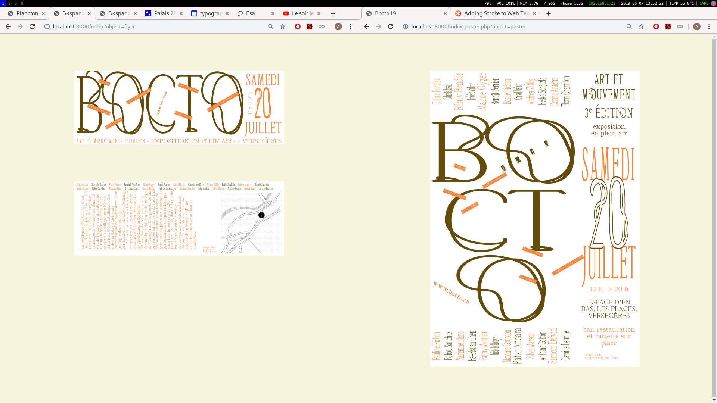
Task: Switch to the Palais 28 tab
Action: (164, 13)
